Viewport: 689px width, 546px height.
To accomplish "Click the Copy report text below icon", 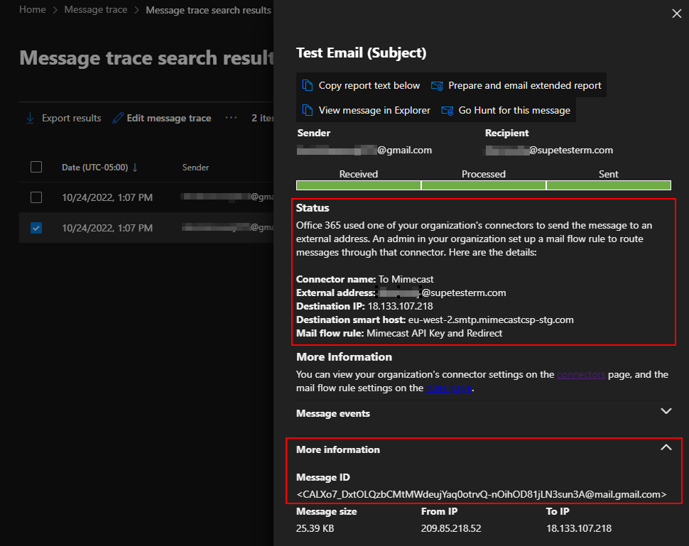I will point(307,84).
